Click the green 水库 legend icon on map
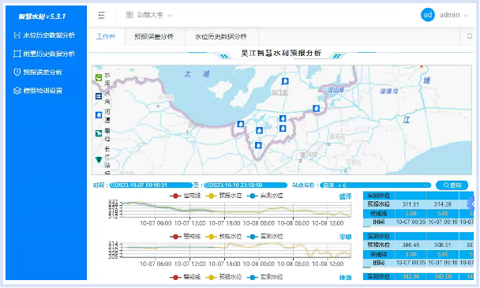Screen dimensions: 480x288 pos(99,78)
